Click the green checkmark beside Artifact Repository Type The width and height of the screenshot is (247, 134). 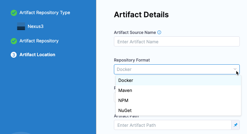click(14, 13)
